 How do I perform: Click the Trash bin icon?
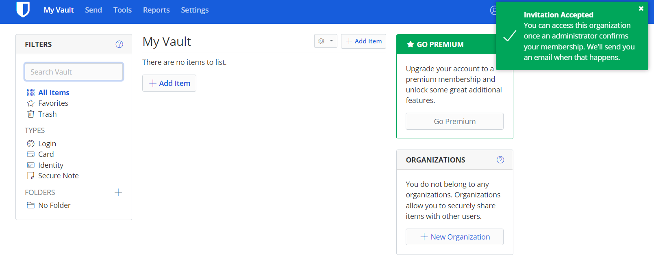click(x=30, y=114)
